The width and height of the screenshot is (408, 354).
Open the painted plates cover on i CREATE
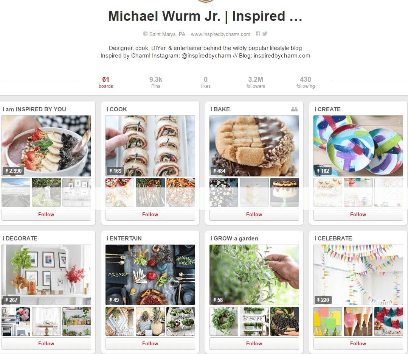click(x=358, y=146)
